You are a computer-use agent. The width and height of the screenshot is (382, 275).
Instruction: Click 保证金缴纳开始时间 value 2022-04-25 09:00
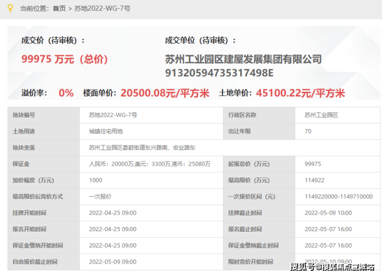pos(113,246)
